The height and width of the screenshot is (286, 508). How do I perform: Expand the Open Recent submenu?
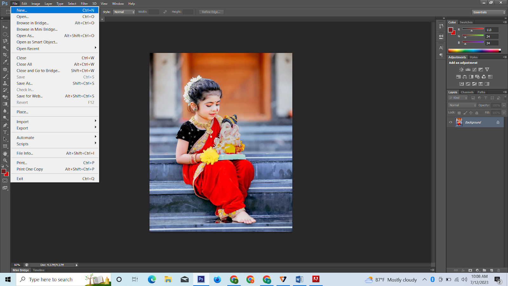click(x=55, y=49)
